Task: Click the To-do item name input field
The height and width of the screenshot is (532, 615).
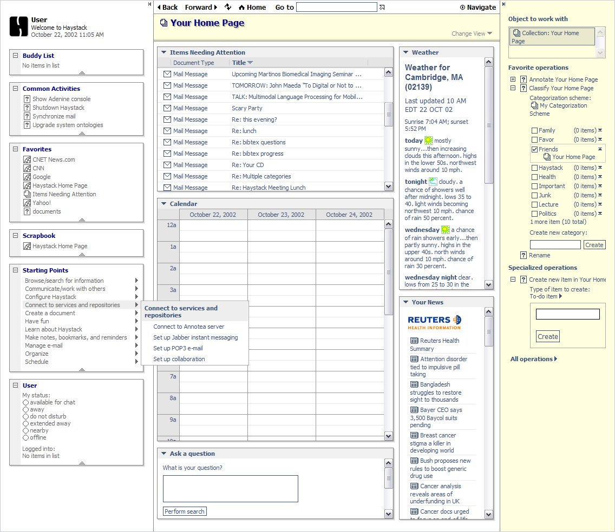Action: (x=567, y=314)
